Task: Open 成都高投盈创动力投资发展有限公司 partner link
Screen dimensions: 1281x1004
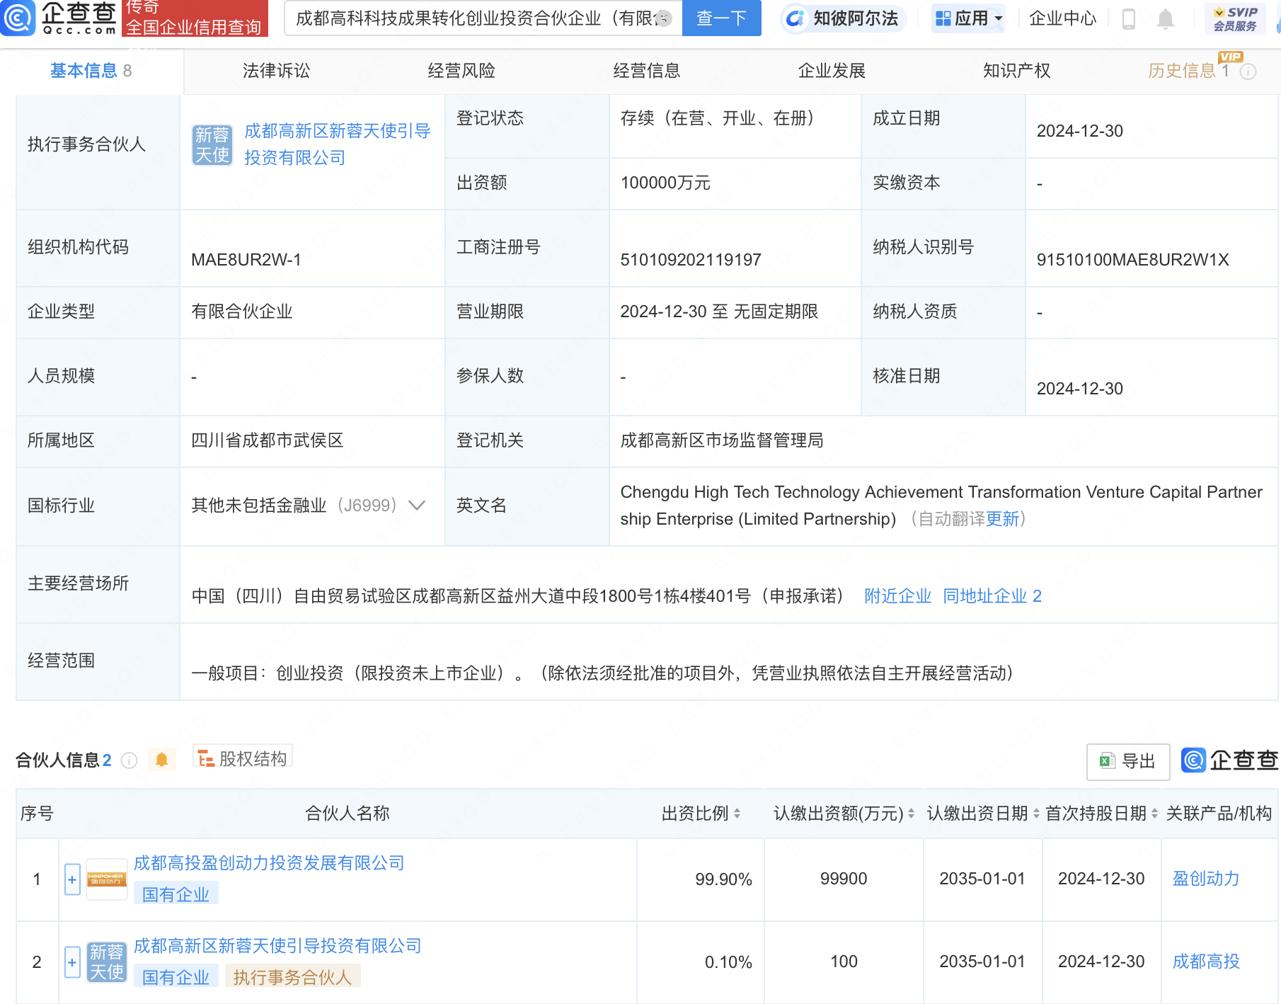Action: click(269, 863)
